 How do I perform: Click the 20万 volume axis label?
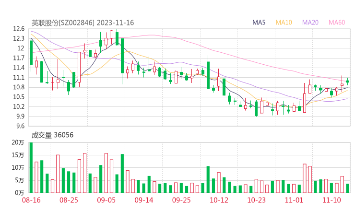18,142
